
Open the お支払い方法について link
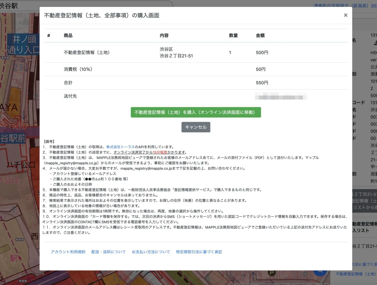(151, 252)
